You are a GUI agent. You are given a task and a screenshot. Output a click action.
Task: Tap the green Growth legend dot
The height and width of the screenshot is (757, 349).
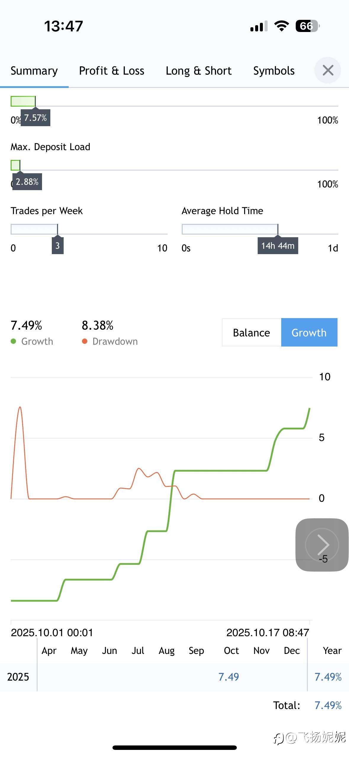[13, 341]
